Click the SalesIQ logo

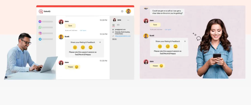click(x=45, y=11)
